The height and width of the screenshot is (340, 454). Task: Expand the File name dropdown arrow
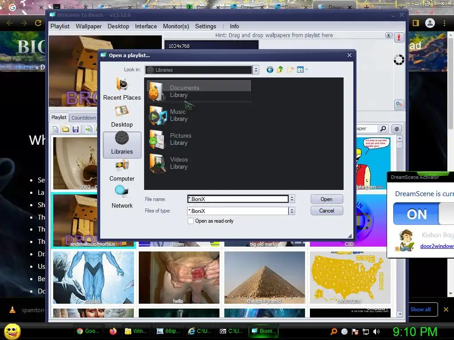(292, 199)
